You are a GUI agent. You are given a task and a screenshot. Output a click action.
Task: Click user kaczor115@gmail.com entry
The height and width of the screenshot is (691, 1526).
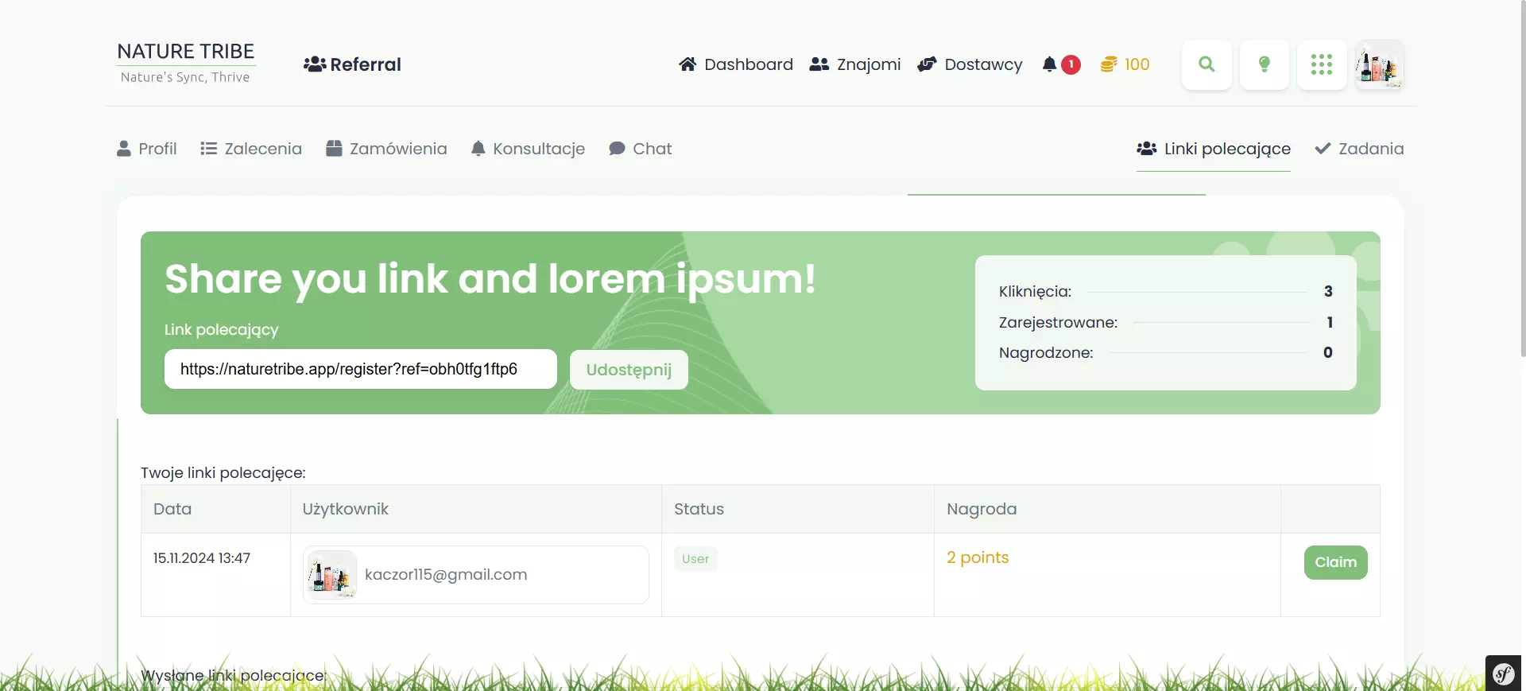coord(475,575)
